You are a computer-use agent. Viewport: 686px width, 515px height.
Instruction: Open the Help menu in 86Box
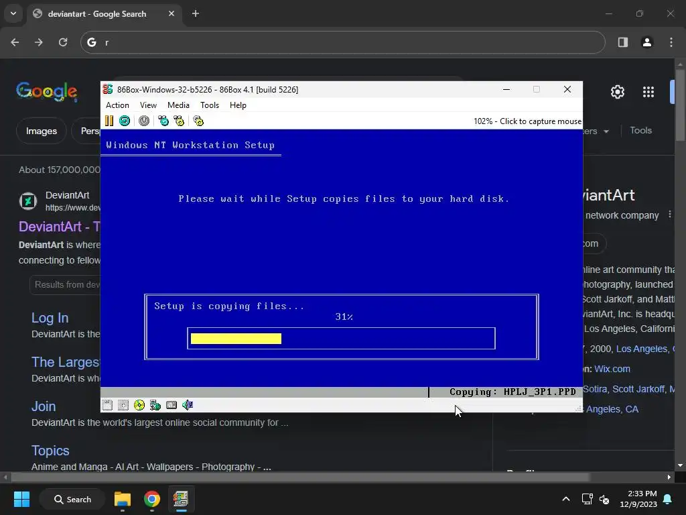click(x=238, y=105)
